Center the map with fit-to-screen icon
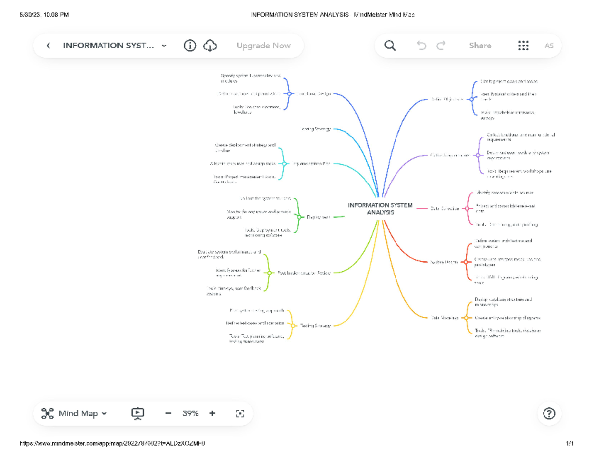The width and height of the screenshot is (594, 458). [x=240, y=413]
